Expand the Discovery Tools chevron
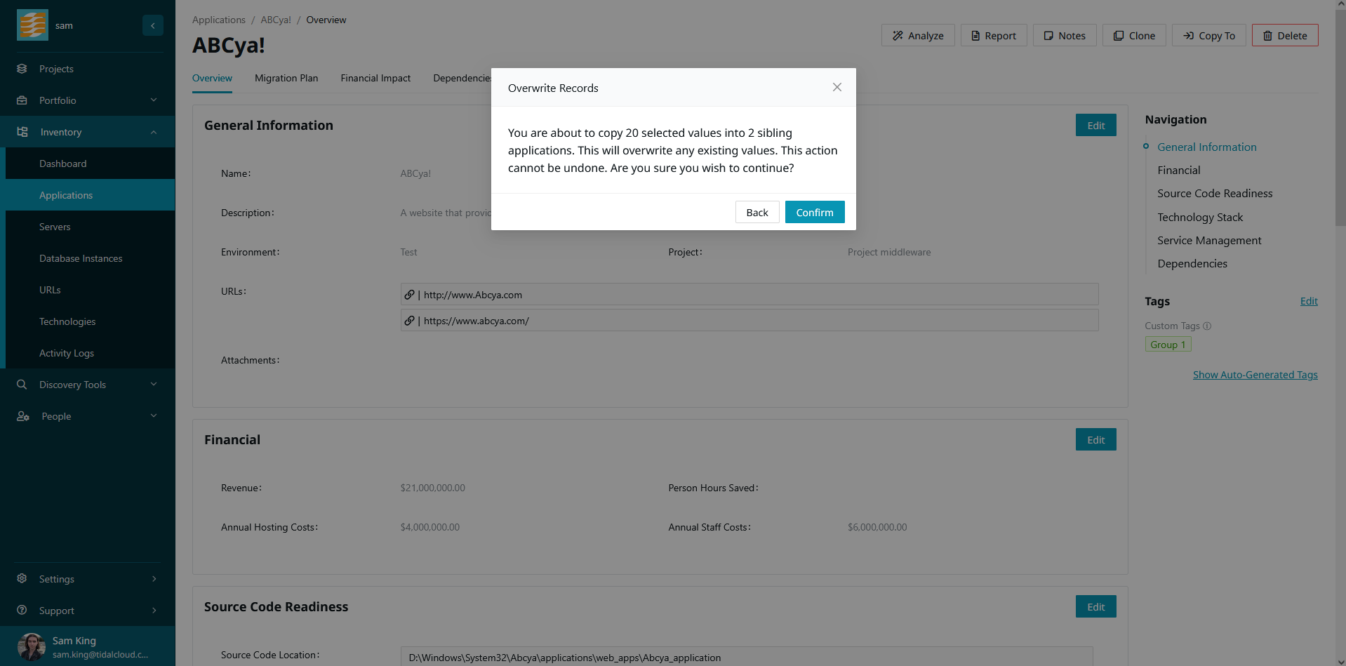 [x=154, y=385]
